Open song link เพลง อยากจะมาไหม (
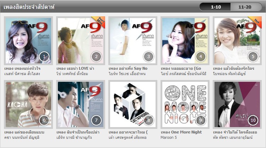 (128, 132)
